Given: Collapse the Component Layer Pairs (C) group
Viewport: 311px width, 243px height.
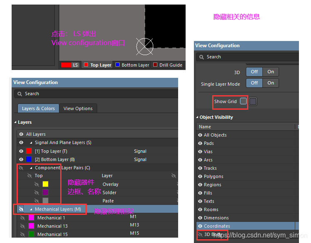Looking at the screenshot, I should (x=31, y=168).
